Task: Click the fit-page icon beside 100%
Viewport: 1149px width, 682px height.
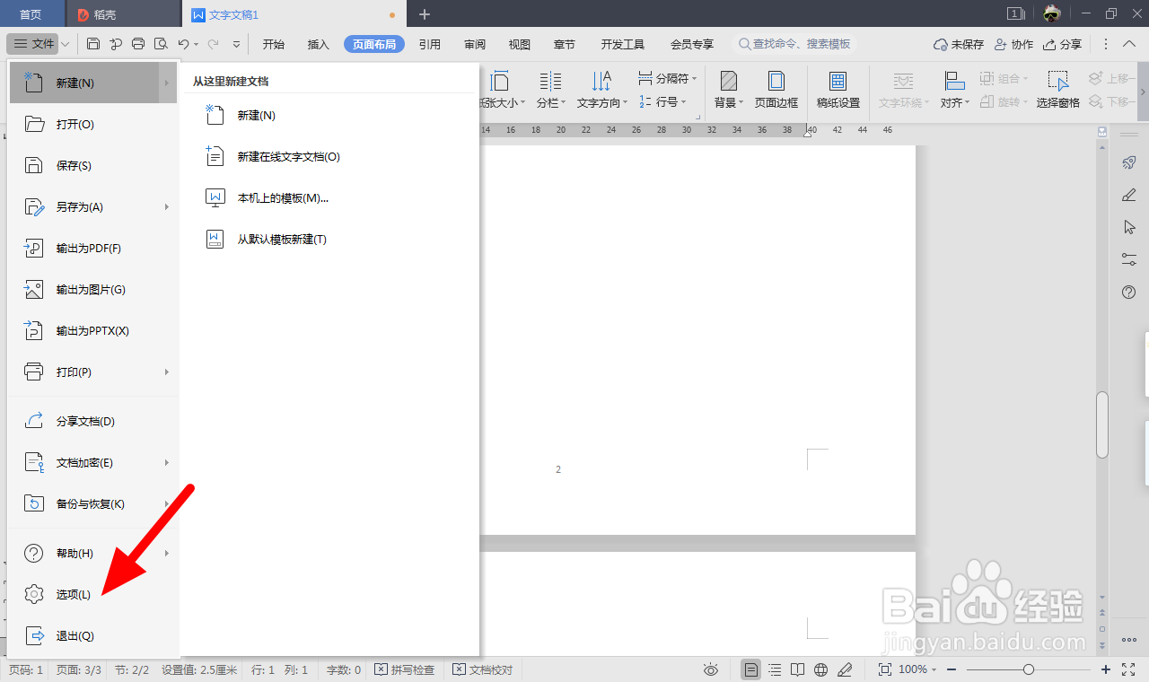Action: 885,669
